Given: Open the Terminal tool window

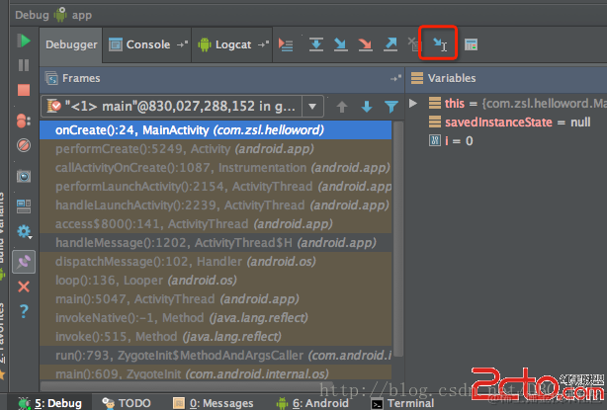Looking at the screenshot, I should (x=402, y=403).
